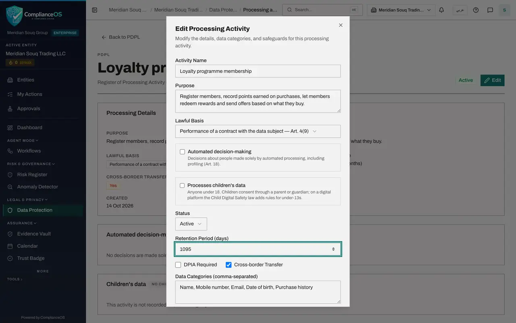This screenshot has height=323, width=516.
Task: Enable Automated decision-making checkbox
Action: click(x=183, y=152)
